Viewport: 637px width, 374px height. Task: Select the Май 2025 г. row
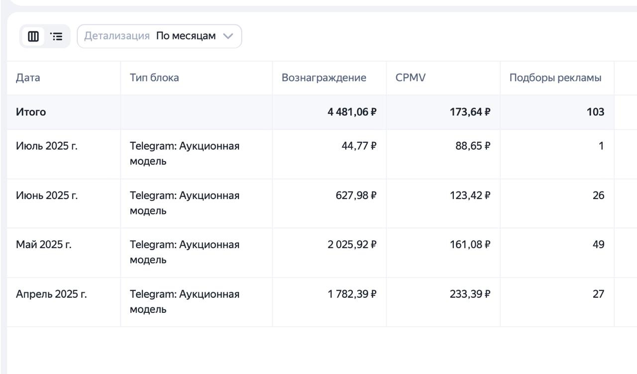(x=44, y=245)
